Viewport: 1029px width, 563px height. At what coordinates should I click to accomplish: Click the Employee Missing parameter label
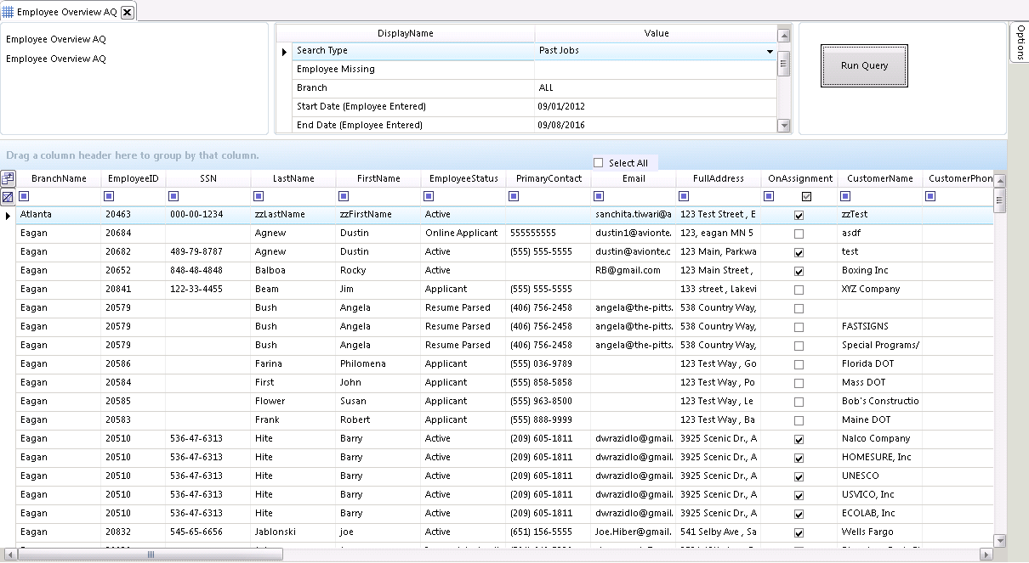tap(336, 70)
